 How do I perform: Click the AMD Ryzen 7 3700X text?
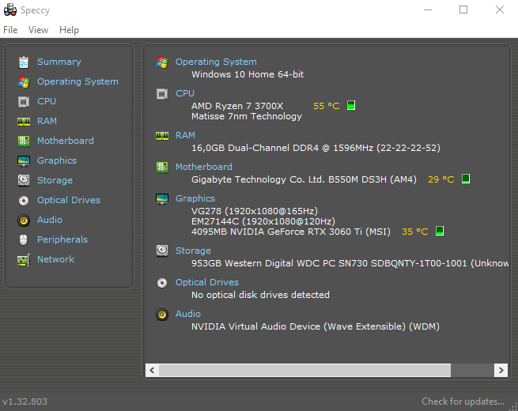click(x=237, y=106)
